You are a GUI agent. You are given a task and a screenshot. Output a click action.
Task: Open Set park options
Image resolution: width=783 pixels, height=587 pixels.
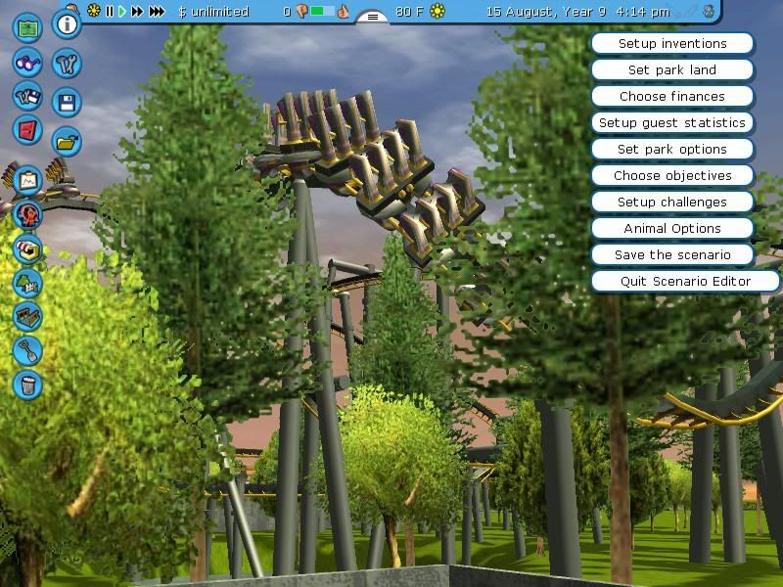coord(672,150)
